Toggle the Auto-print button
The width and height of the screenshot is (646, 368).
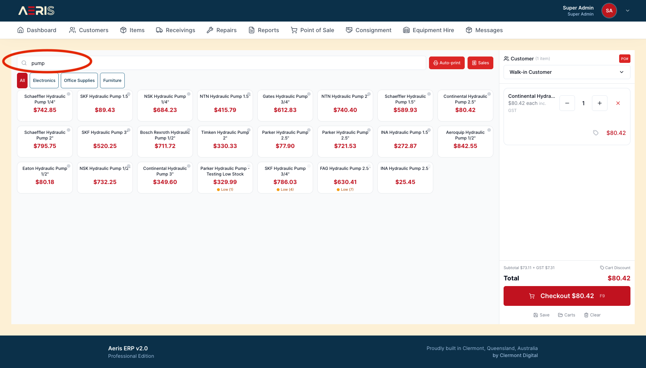pyautogui.click(x=447, y=63)
